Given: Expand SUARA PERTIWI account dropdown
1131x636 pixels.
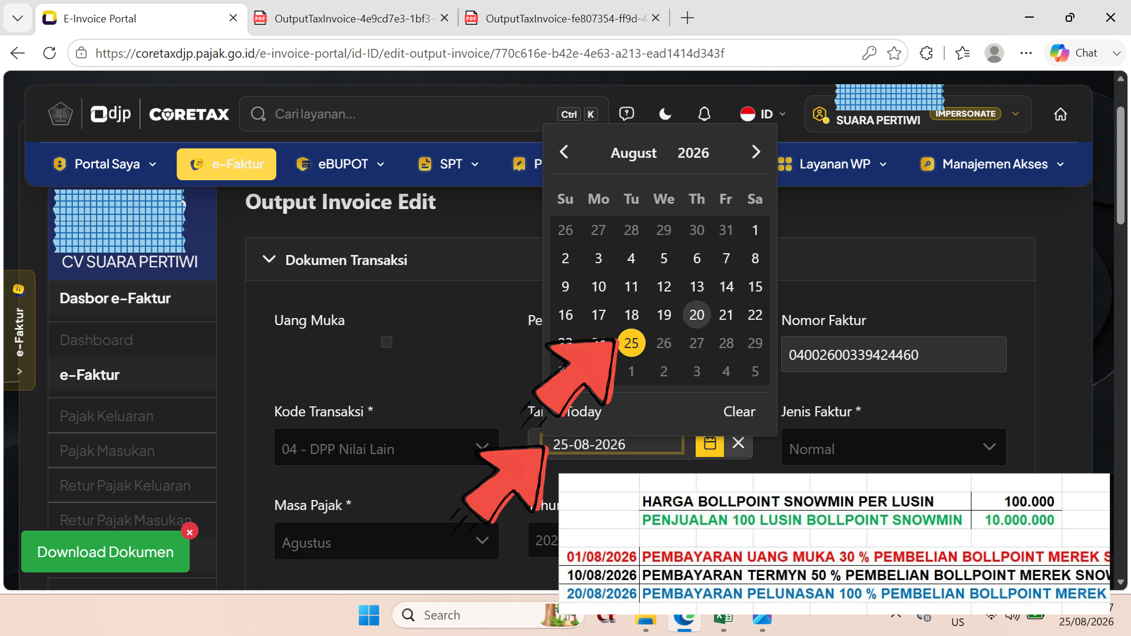Looking at the screenshot, I should coord(1016,114).
